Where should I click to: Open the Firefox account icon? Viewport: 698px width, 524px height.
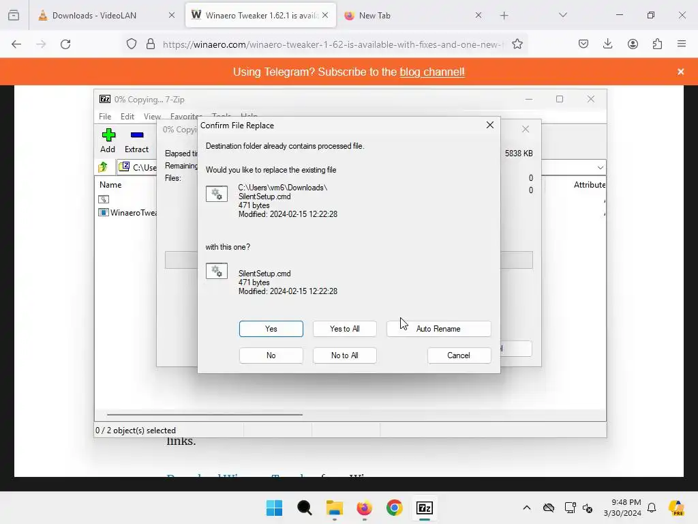[633, 44]
